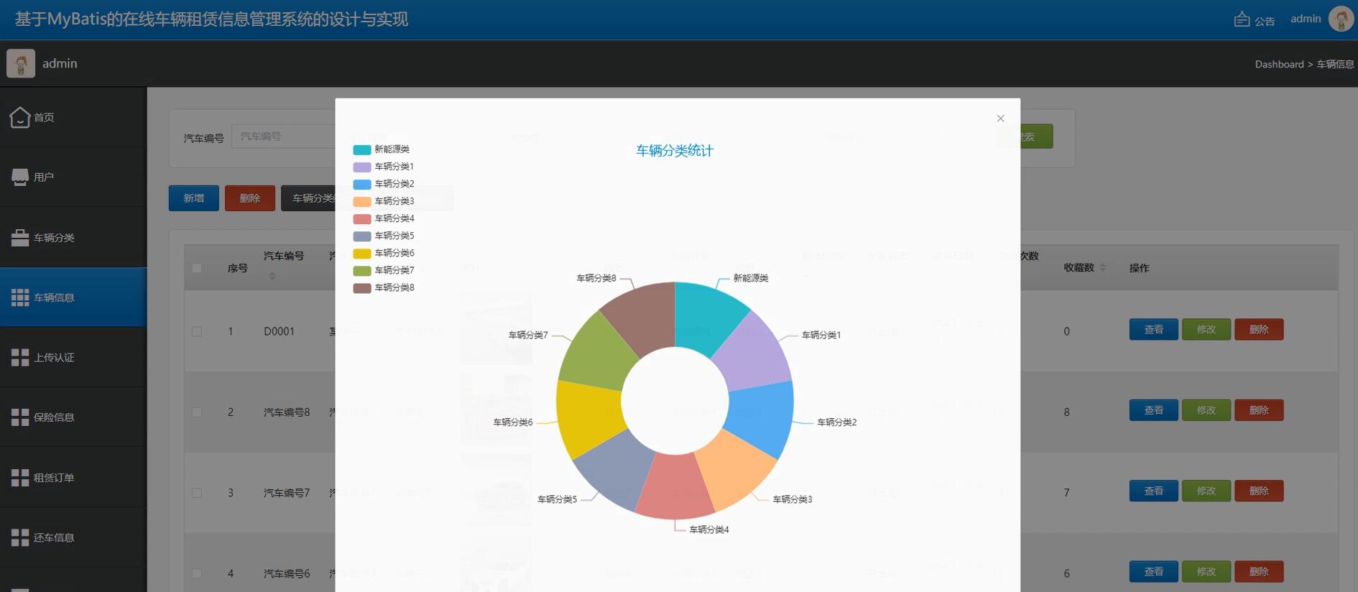Select the 车辆分类 briefcase icon
This screenshot has height=592, width=1358.
coord(20,237)
